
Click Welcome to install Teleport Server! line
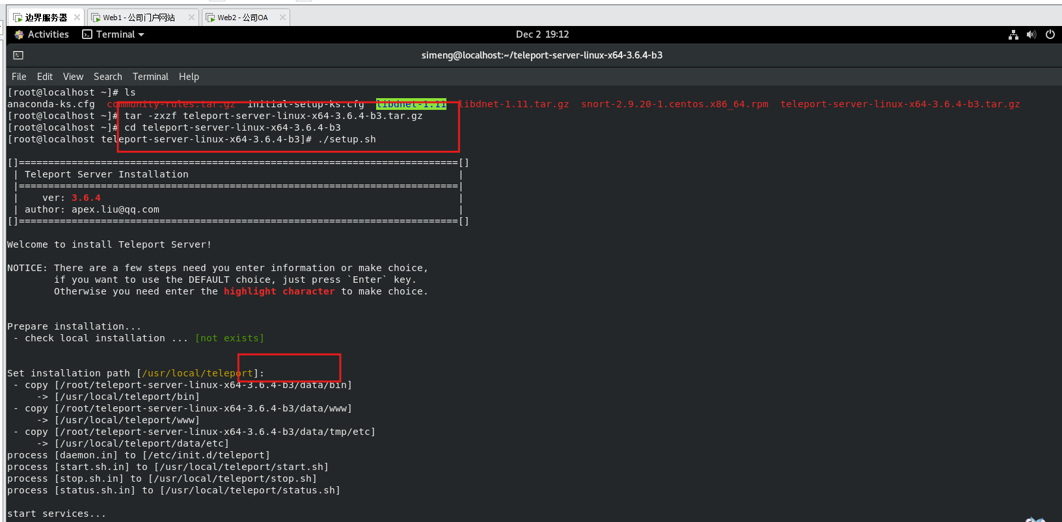pos(109,244)
